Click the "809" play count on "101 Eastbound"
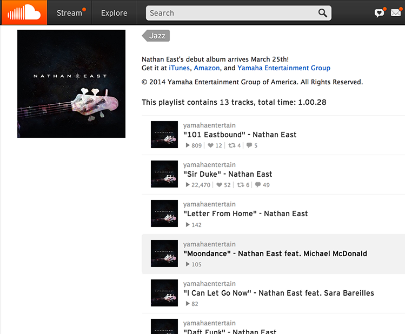 point(197,145)
